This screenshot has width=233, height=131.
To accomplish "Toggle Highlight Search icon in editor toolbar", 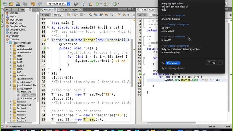I will 106,15.
